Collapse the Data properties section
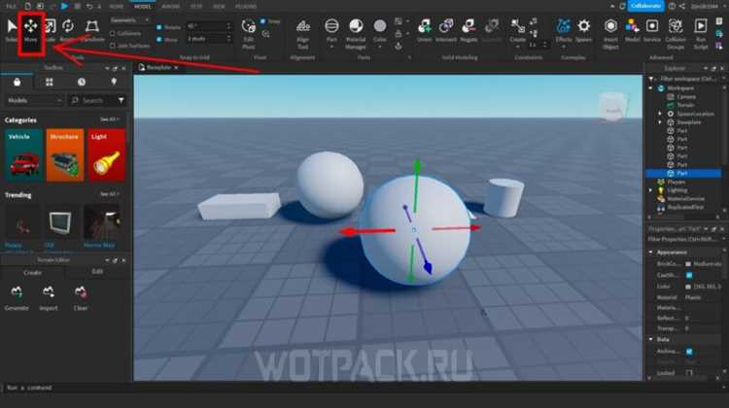Viewport: 729px width, 408px height. 651,340
